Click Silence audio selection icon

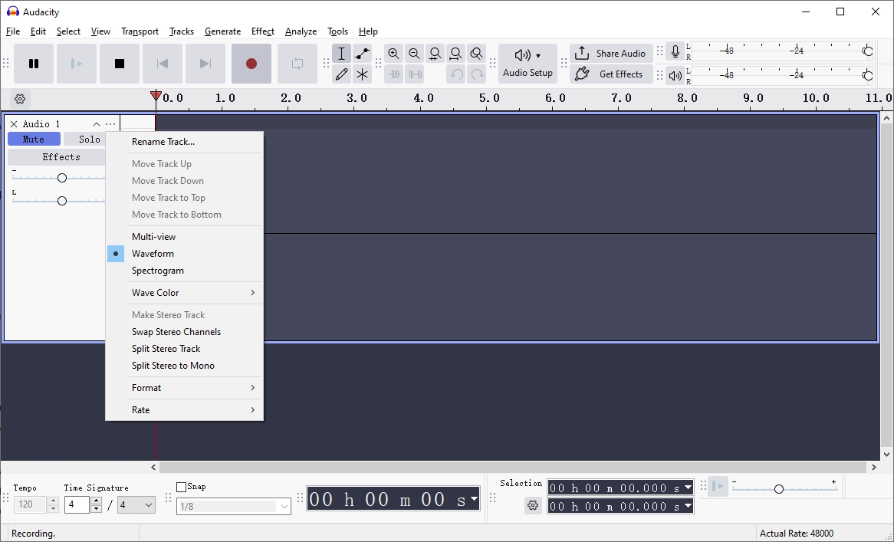pyautogui.click(x=415, y=74)
